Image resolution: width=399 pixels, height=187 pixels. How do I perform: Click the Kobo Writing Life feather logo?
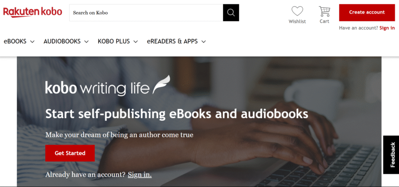tap(161, 84)
